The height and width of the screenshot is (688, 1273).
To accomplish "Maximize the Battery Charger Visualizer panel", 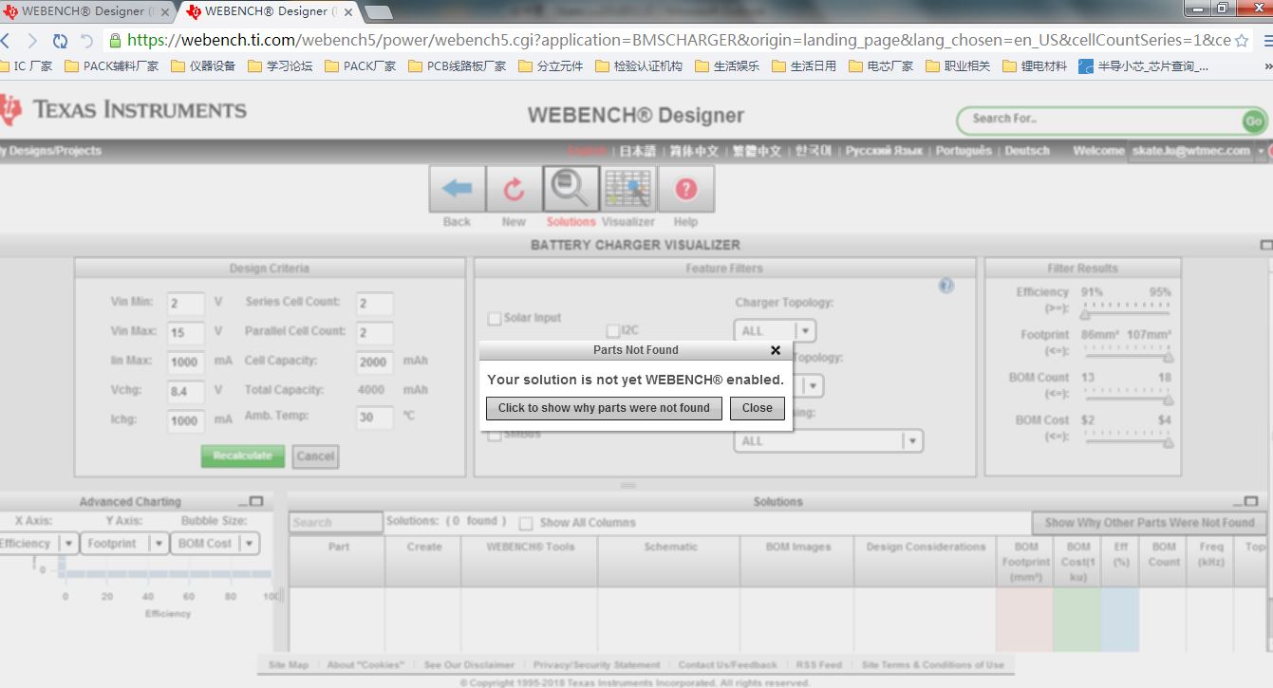I will [1266, 245].
